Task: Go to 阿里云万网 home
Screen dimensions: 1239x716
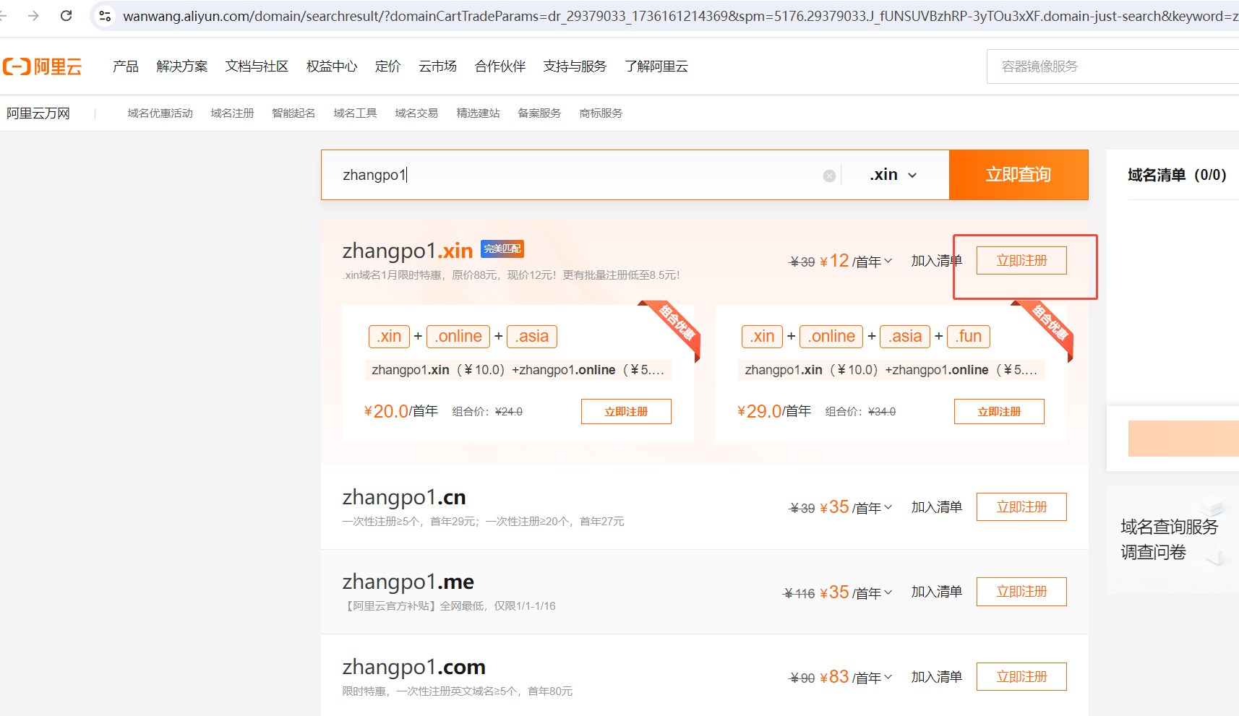Action: [x=38, y=113]
